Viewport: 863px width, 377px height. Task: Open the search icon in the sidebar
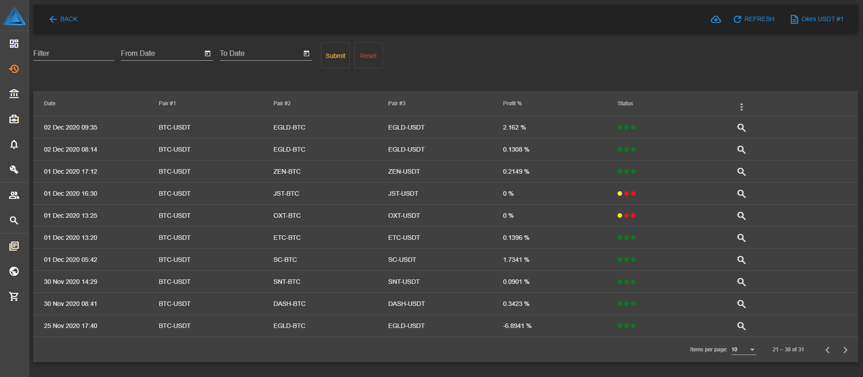tap(14, 220)
